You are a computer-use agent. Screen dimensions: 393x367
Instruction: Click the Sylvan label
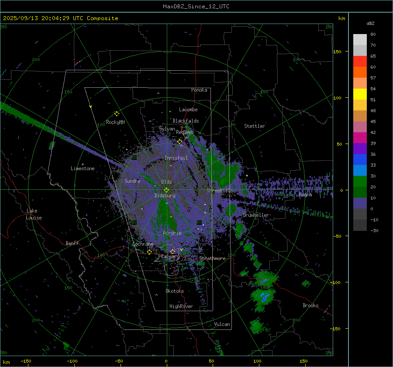[x=167, y=129]
